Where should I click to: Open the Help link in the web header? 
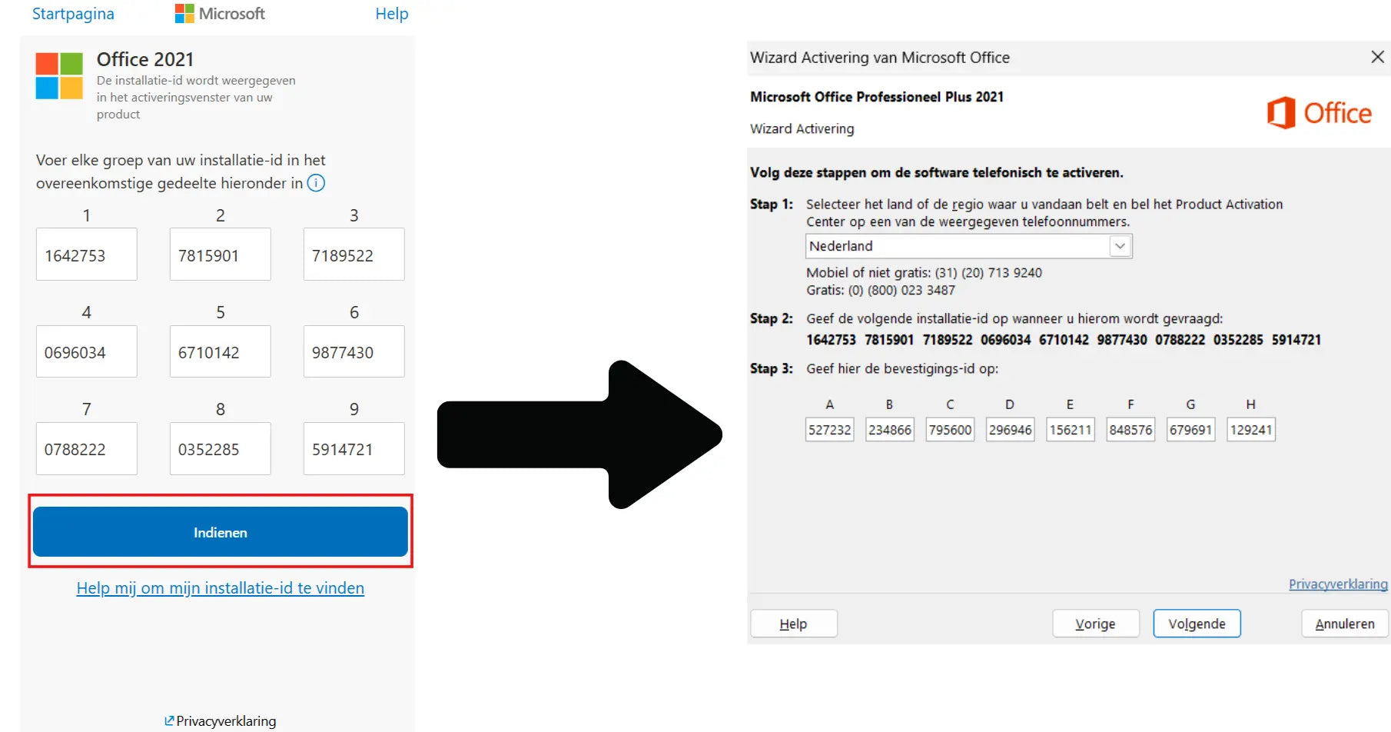[x=391, y=14]
